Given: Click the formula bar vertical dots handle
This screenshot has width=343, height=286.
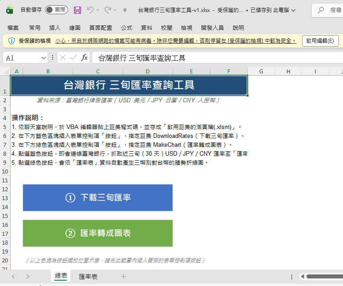Looking at the screenshot, I should coord(53,57).
